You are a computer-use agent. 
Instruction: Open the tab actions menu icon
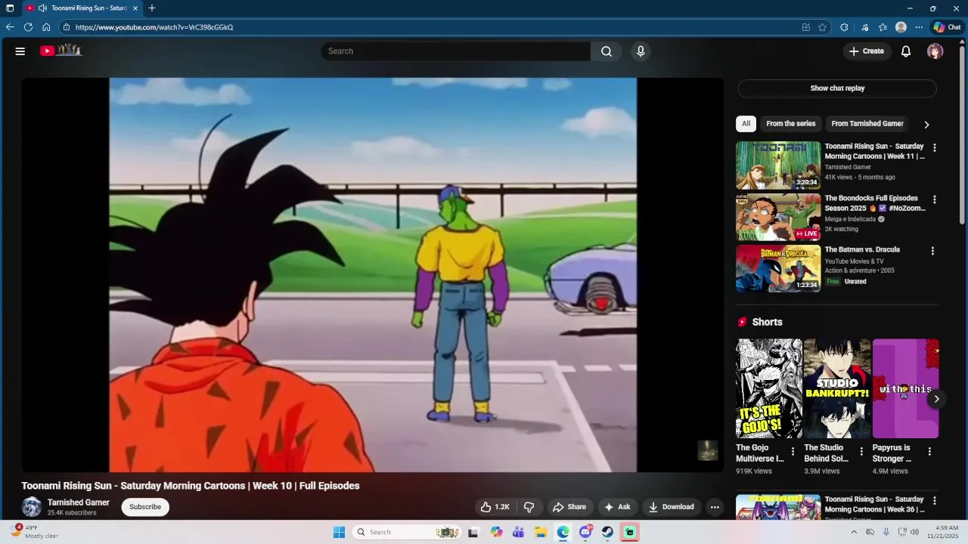coord(10,8)
